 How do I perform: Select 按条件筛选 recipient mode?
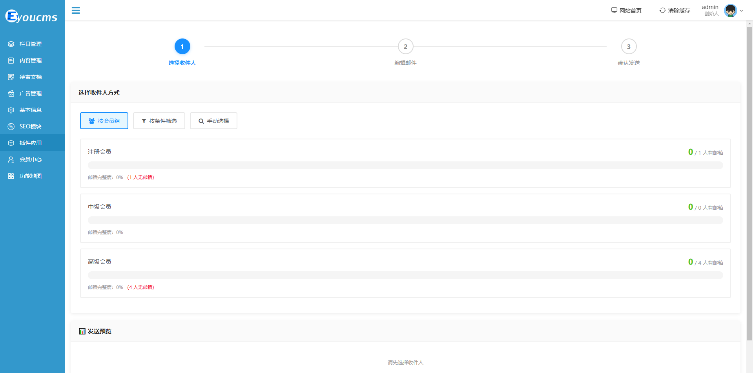159,121
